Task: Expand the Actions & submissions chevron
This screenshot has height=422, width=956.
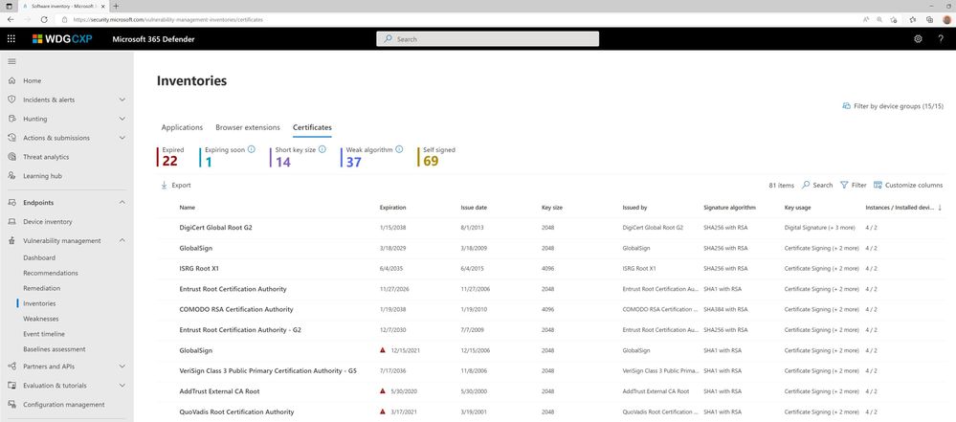Action: point(122,138)
